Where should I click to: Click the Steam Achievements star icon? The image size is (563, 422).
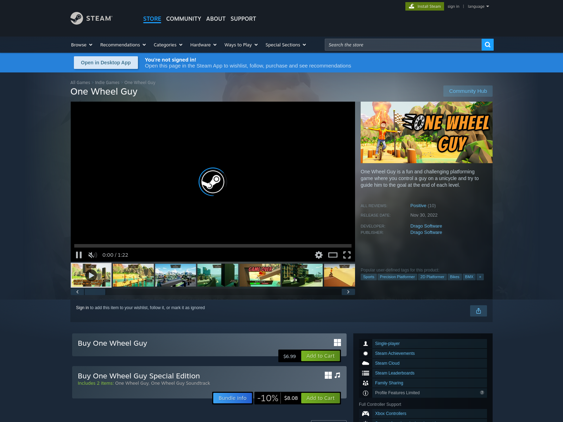coord(366,353)
